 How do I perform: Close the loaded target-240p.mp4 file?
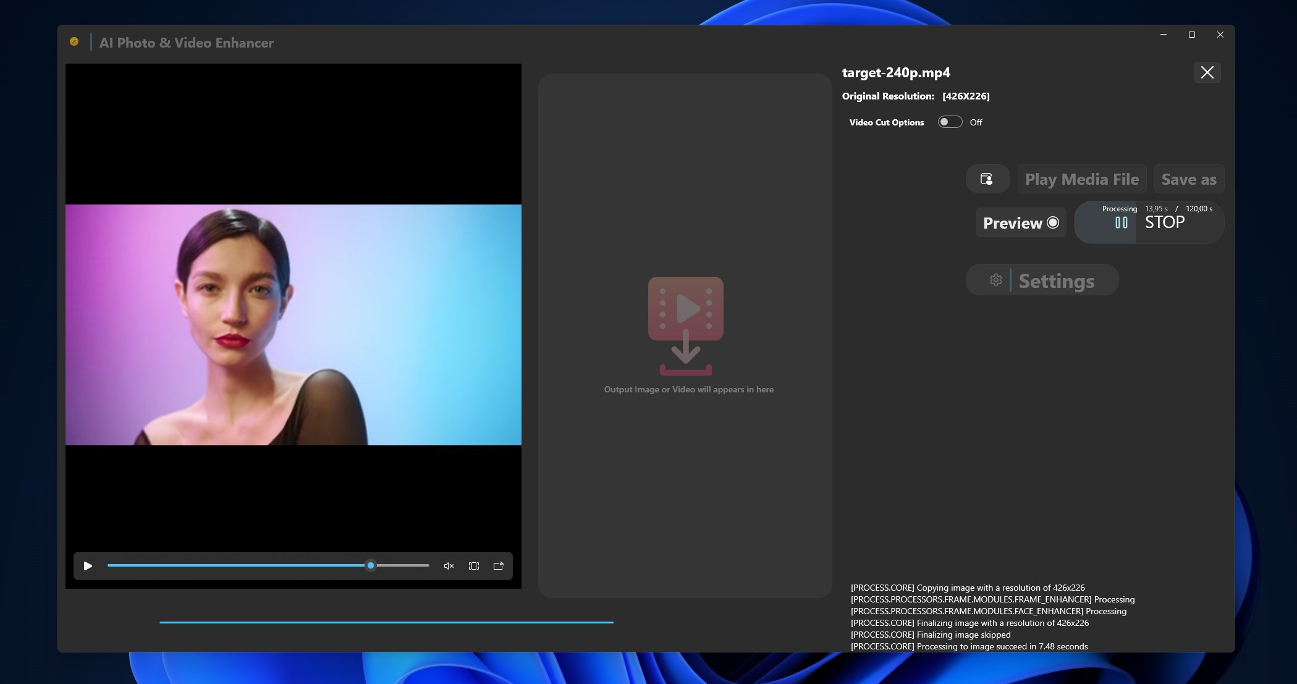pyautogui.click(x=1207, y=72)
